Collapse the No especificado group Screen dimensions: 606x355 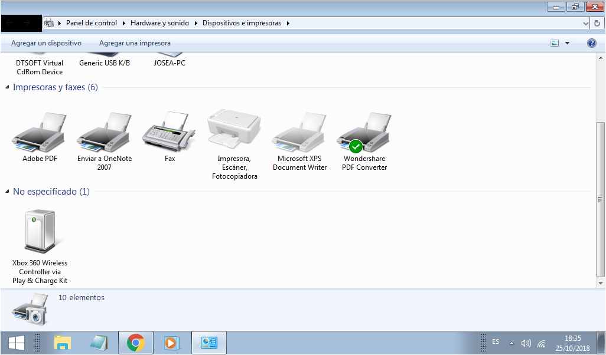[x=7, y=192]
